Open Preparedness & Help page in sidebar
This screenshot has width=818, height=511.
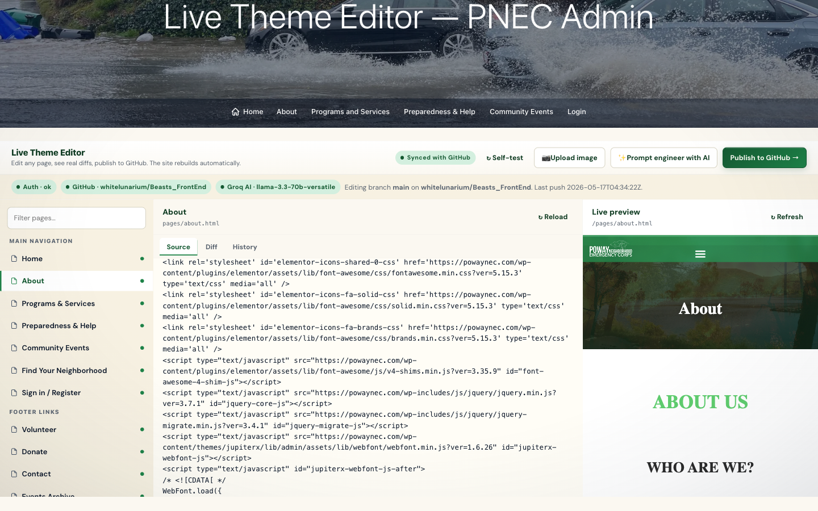pos(77,326)
